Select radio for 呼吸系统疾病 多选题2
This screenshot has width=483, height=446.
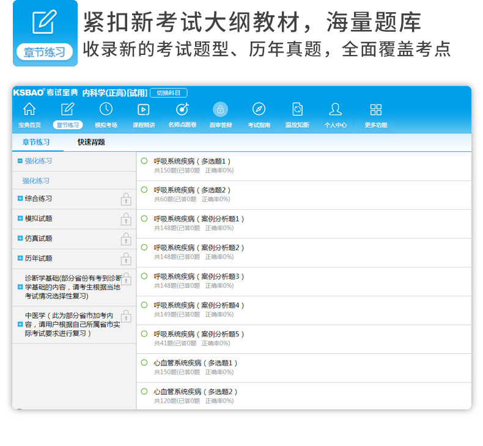[x=144, y=190]
